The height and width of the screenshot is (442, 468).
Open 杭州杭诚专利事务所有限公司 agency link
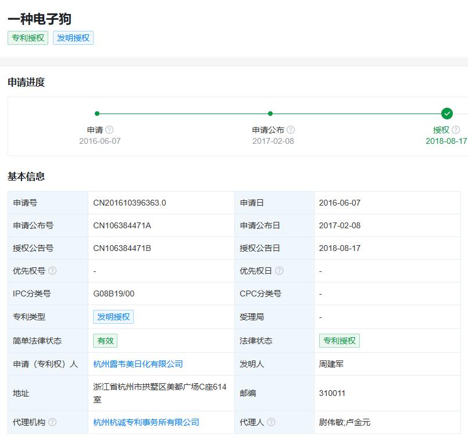tap(147, 422)
